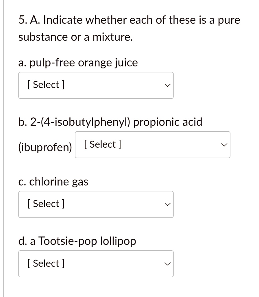Open the chlorine gas dropdown
259x297 pixels.
tap(96, 204)
